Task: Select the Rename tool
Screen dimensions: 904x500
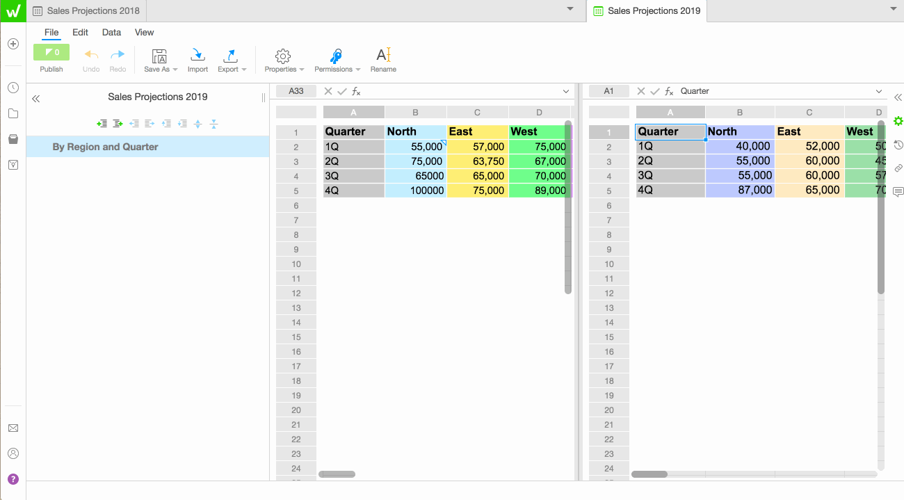Action: click(x=383, y=60)
